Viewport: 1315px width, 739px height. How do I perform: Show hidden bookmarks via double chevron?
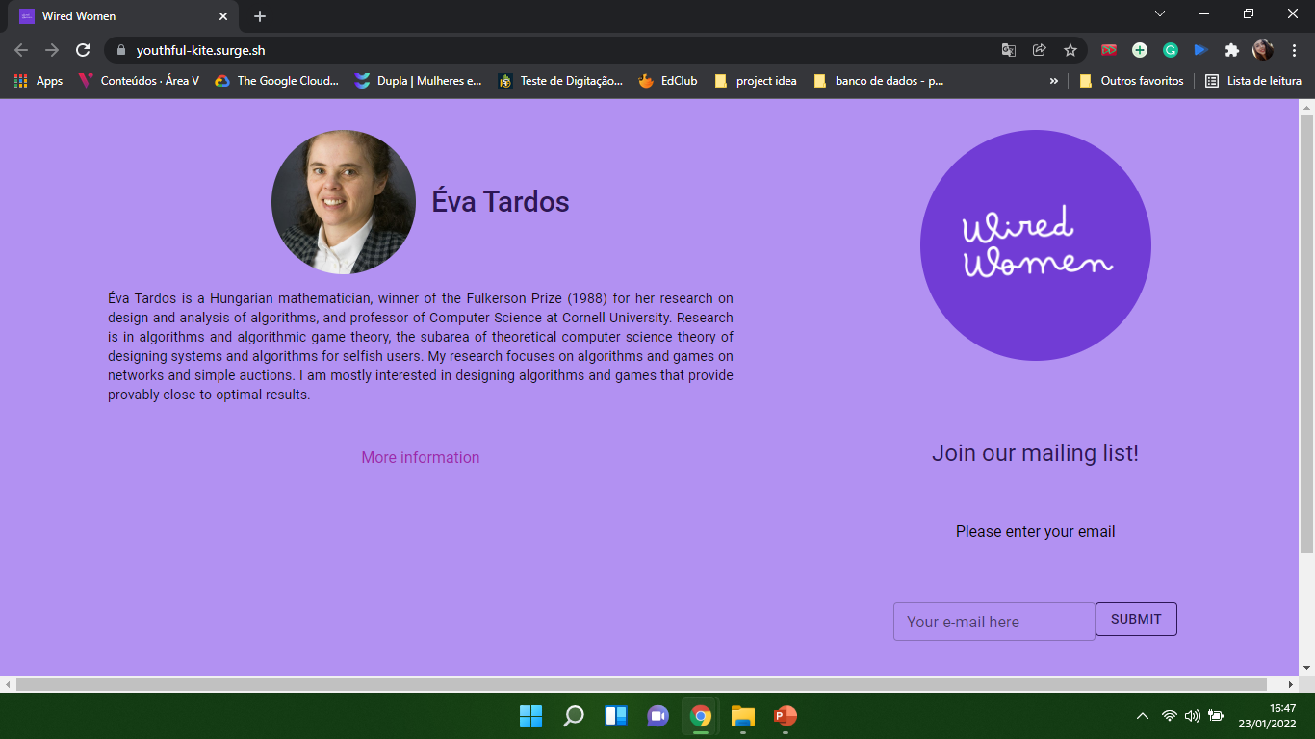point(1053,81)
